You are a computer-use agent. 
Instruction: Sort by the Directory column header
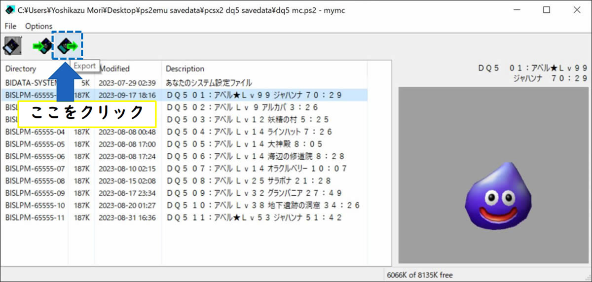point(21,69)
